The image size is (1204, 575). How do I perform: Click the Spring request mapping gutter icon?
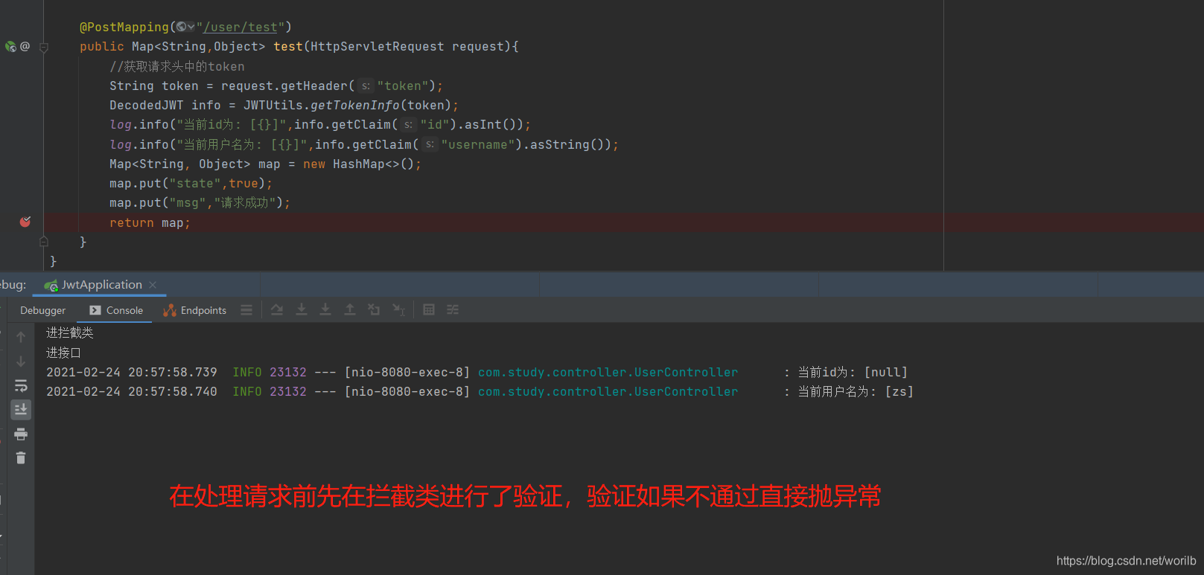pyautogui.click(x=10, y=46)
